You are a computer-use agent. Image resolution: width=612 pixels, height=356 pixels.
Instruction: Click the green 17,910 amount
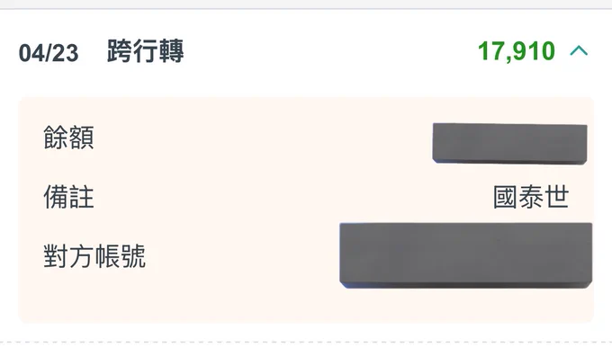click(517, 51)
